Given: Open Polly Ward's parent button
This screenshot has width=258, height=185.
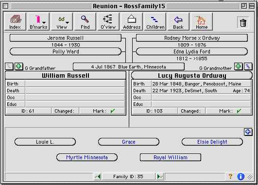Looking at the screenshot, I should pyautogui.click(x=66, y=51).
